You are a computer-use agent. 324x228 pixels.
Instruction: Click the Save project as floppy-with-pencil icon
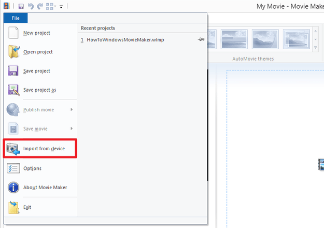pyautogui.click(x=13, y=90)
